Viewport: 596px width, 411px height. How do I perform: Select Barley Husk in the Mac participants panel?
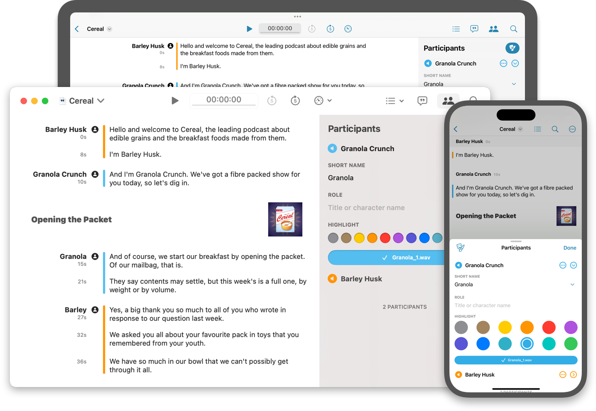coord(361,279)
